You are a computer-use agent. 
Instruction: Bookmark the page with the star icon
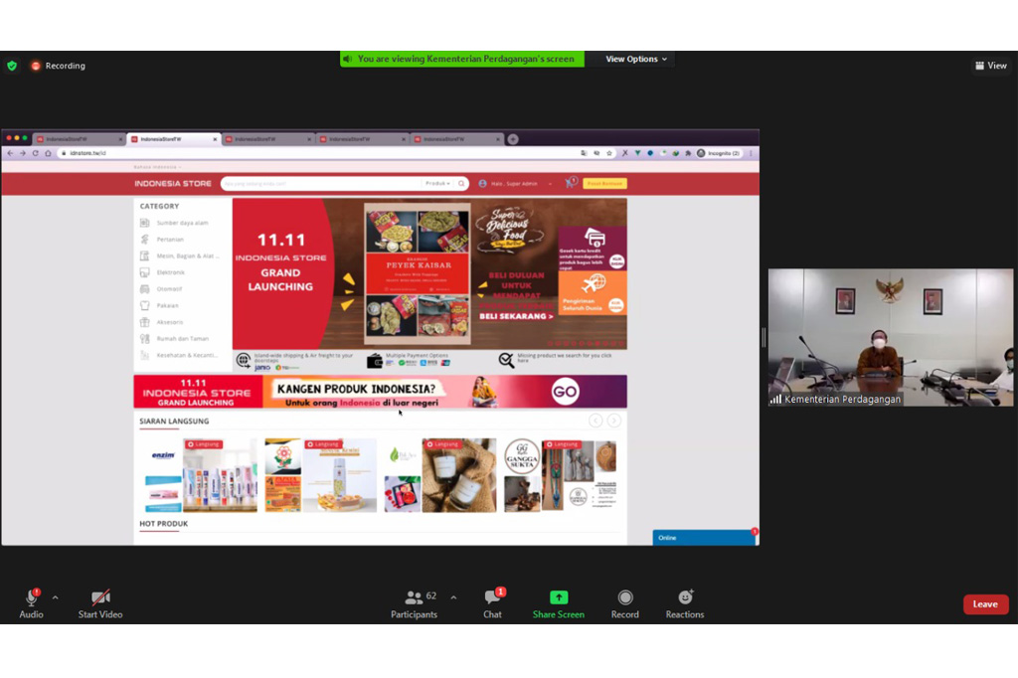click(x=609, y=153)
